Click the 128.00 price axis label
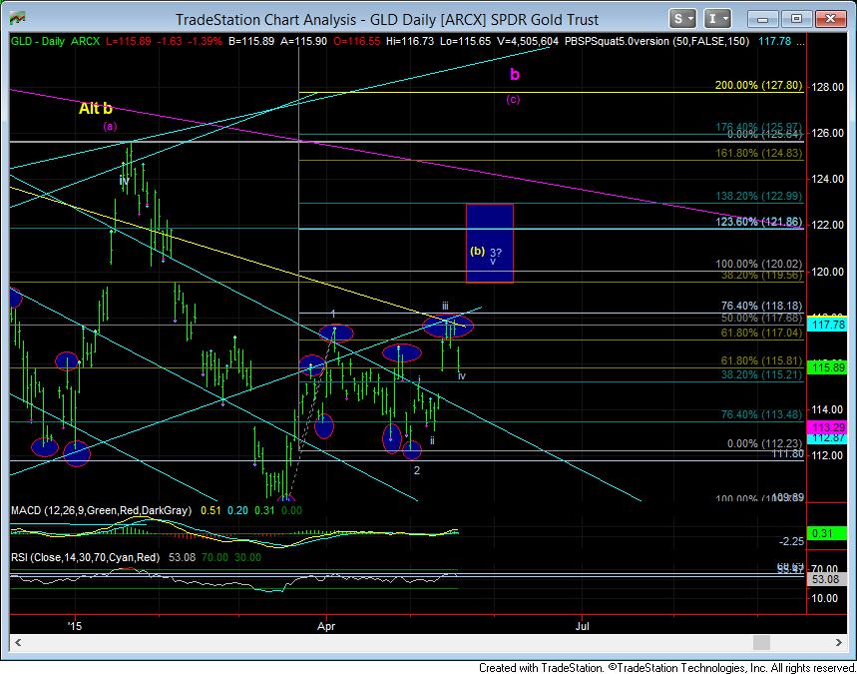857x674 pixels. tap(828, 87)
